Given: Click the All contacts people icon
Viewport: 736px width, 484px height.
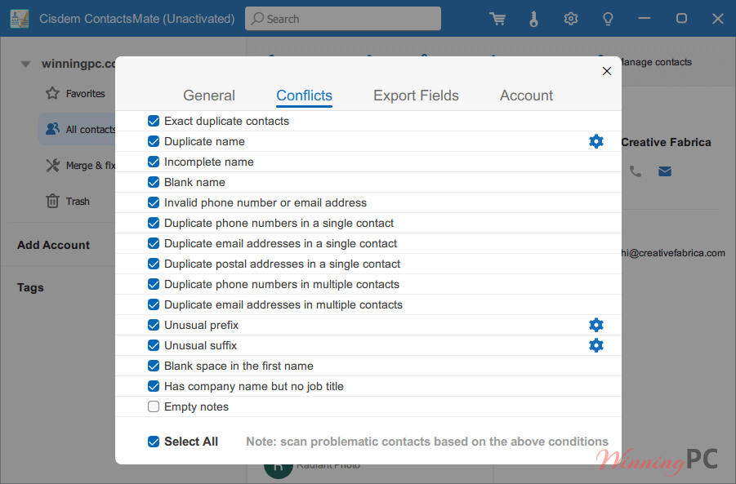Looking at the screenshot, I should [x=52, y=128].
